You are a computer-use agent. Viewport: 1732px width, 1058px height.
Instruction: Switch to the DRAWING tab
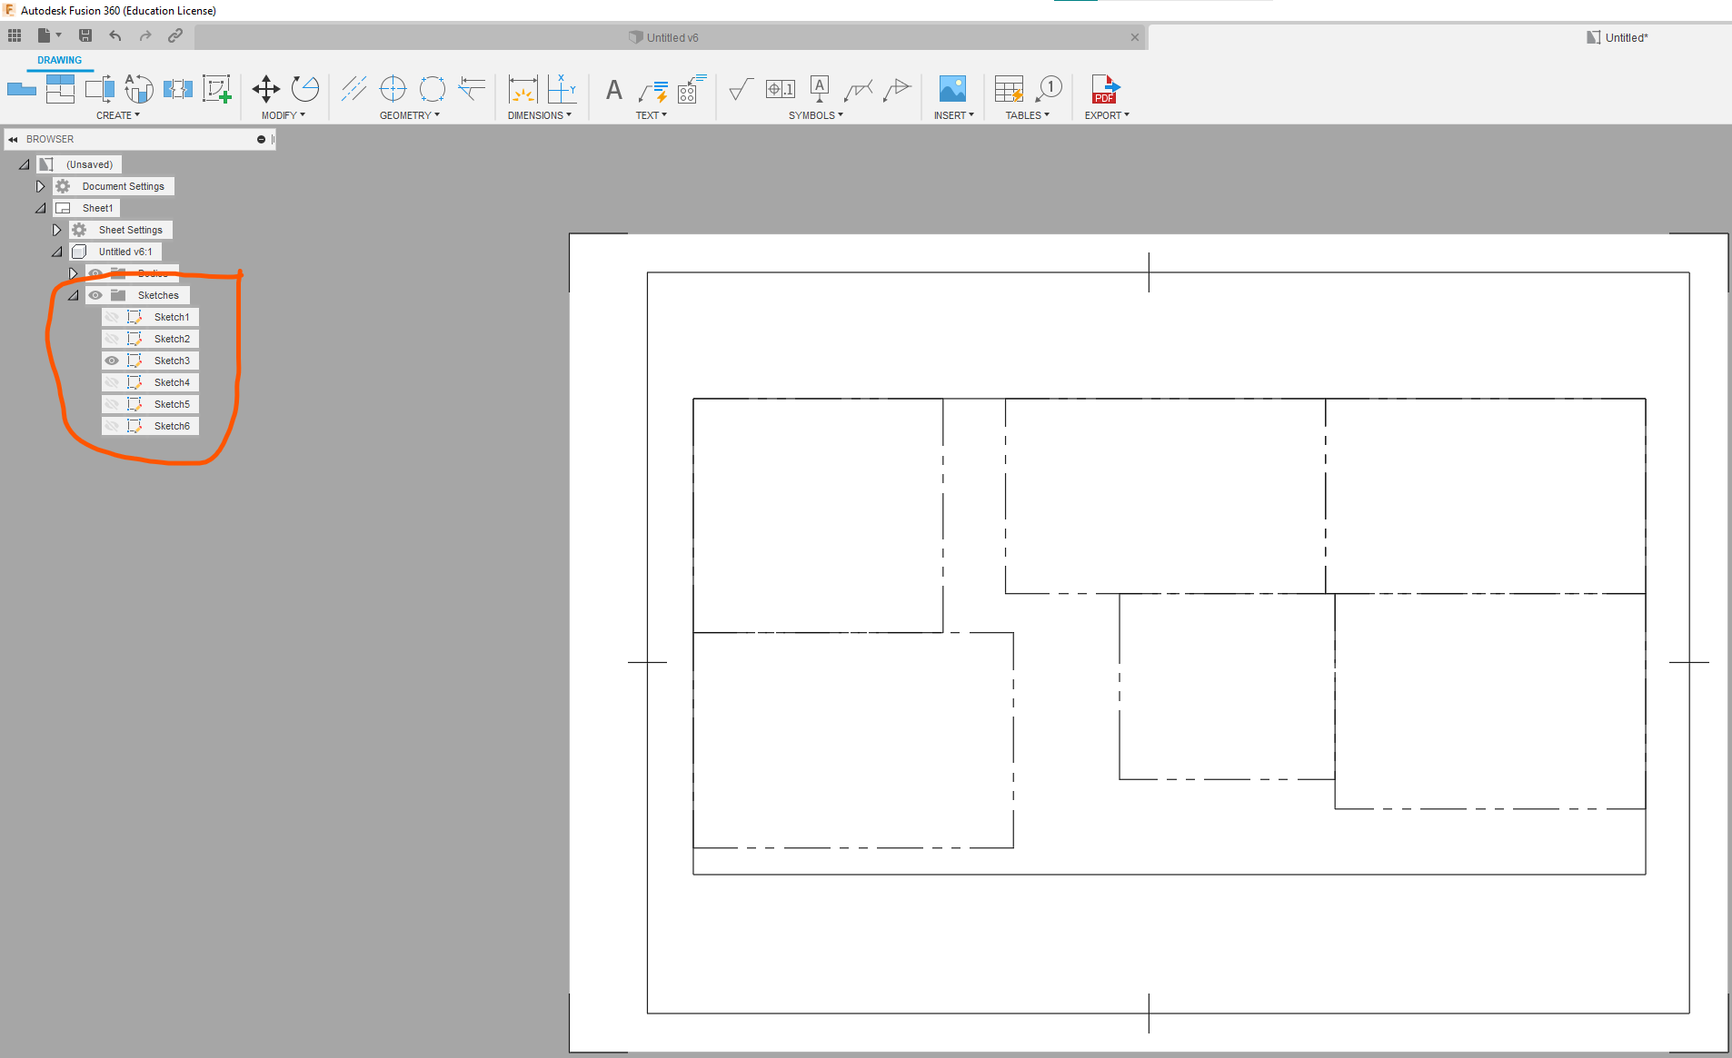tap(60, 60)
